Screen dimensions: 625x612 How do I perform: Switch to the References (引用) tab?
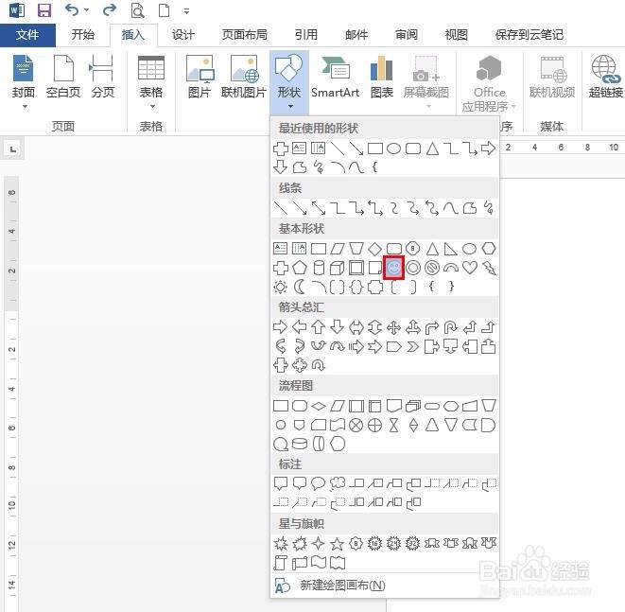pyautogui.click(x=306, y=35)
